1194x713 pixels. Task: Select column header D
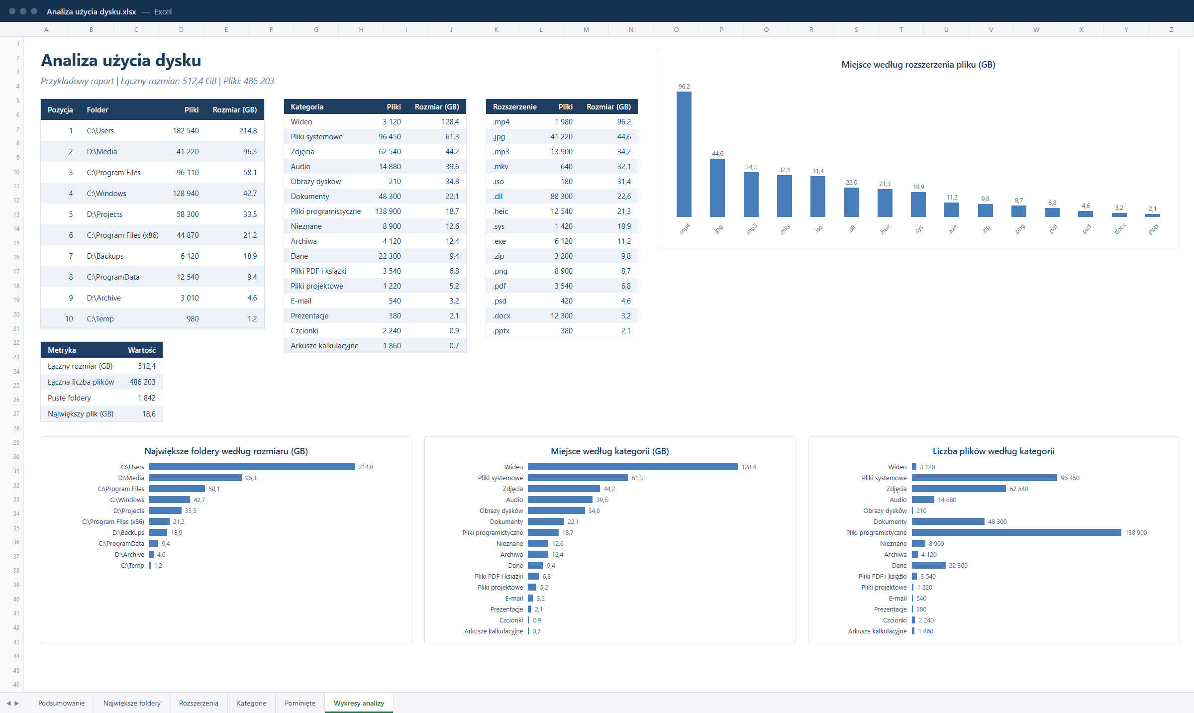(x=181, y=29)
